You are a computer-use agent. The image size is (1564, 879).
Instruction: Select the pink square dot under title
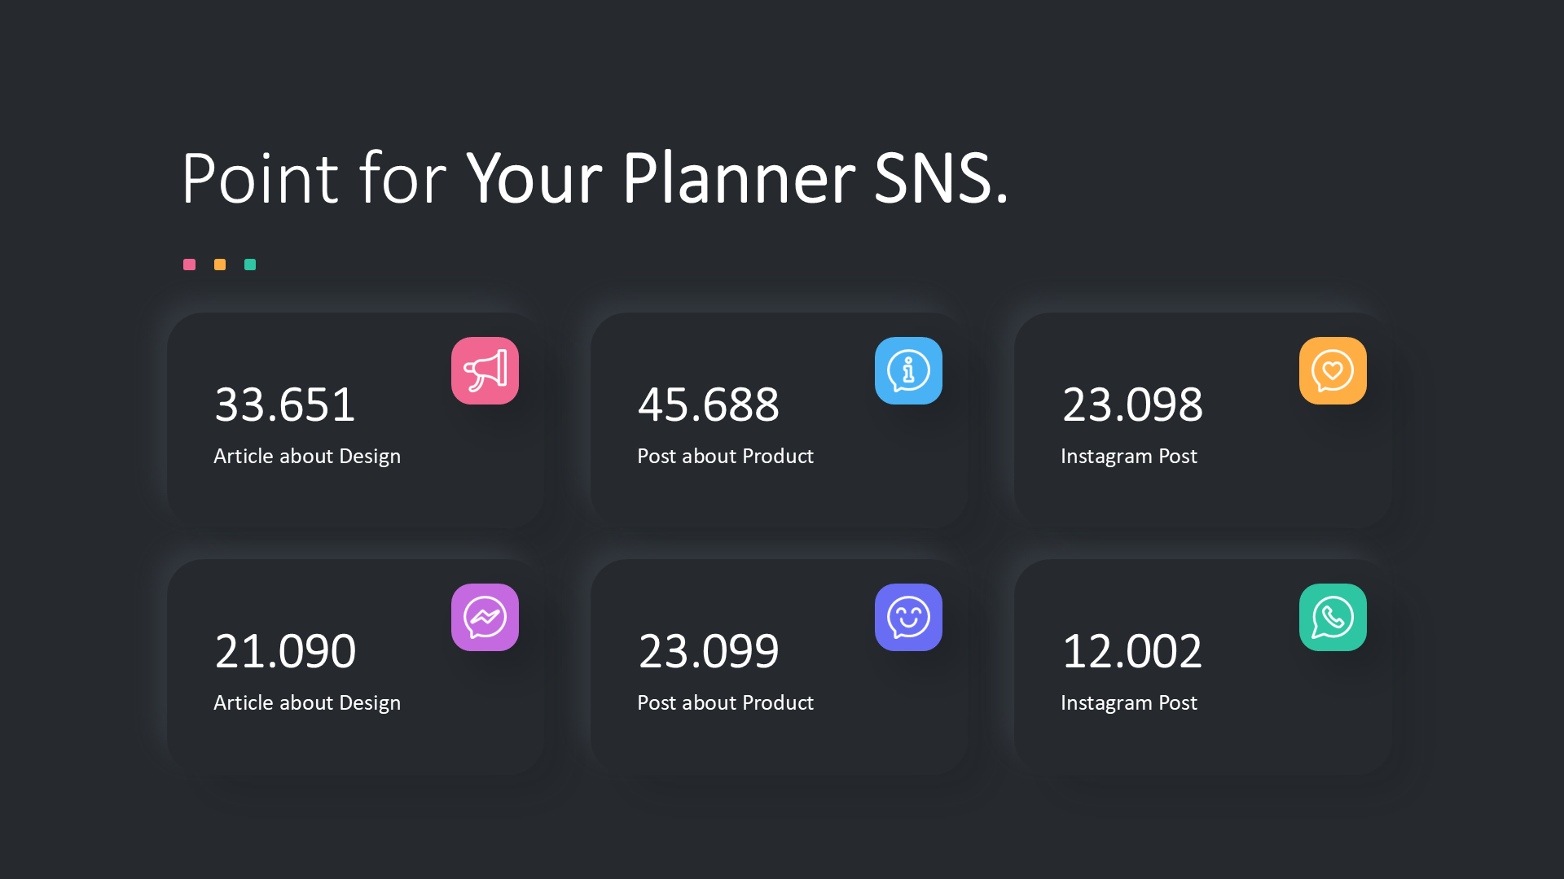click(x=189, y=265)
